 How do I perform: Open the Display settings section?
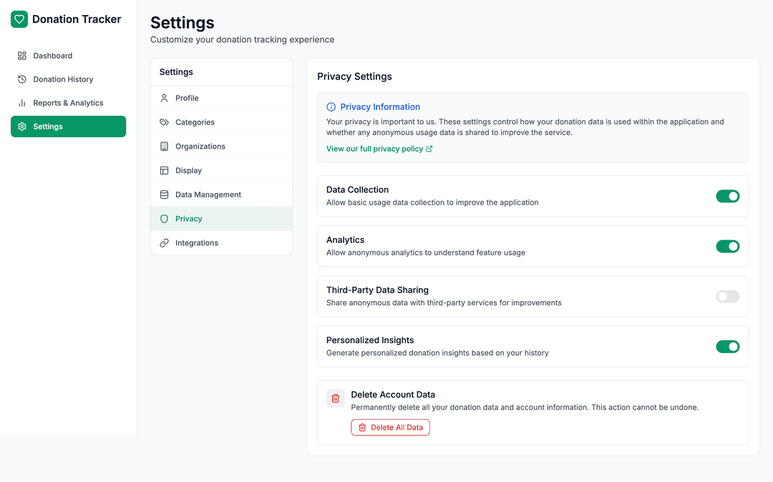coord(189,170)
